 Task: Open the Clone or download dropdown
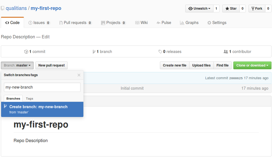point(252,65)
